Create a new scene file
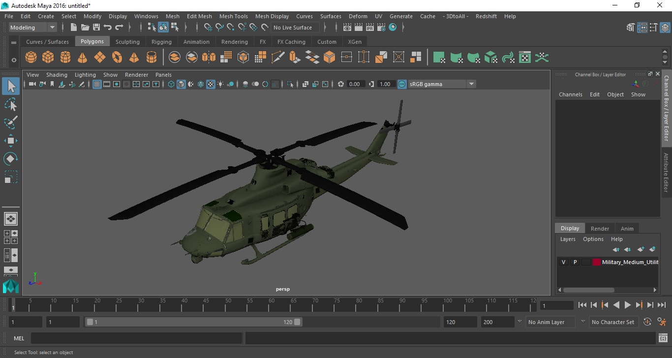The width and height of the screenshot is (672, 358). [x=74, y=28]
